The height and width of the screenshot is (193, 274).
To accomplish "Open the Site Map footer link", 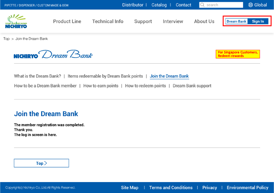I will tap(129, 188).
